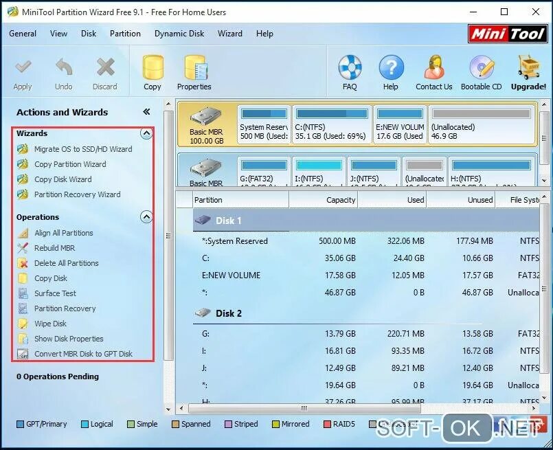553x450 pixels.
Task: Collapse the Operations section
Action: coord(146,216)
